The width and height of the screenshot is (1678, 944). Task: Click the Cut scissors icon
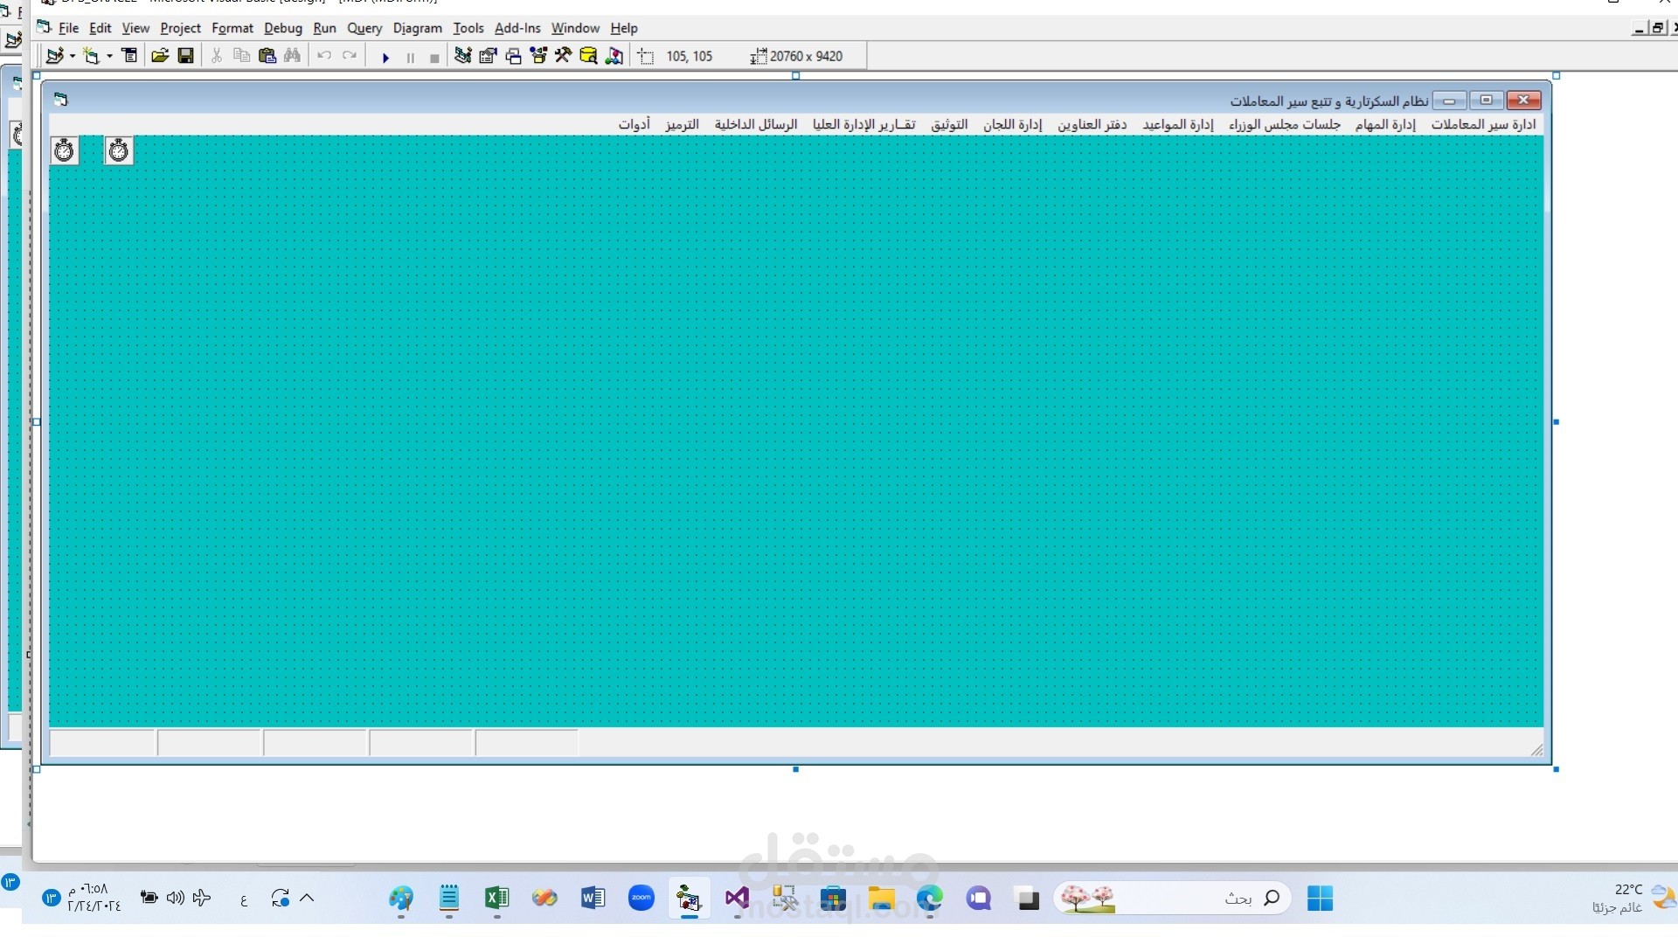(217, 56)
